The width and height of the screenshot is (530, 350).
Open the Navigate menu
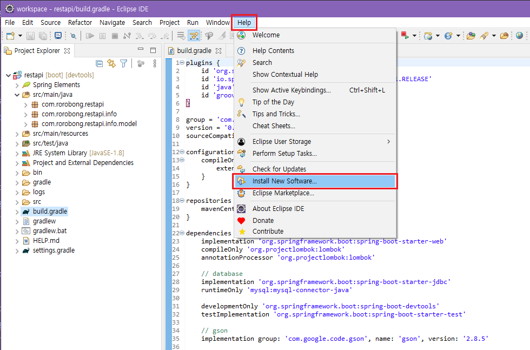click(112, 22)
